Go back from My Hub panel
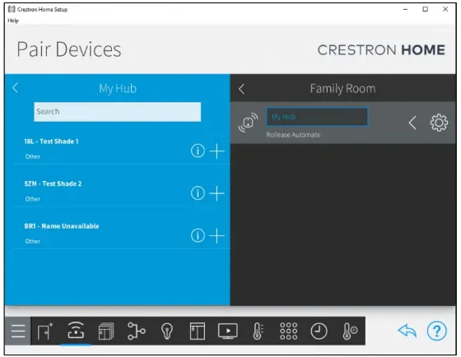This screenshot has height=357, width=461. [x=16, y=88]
